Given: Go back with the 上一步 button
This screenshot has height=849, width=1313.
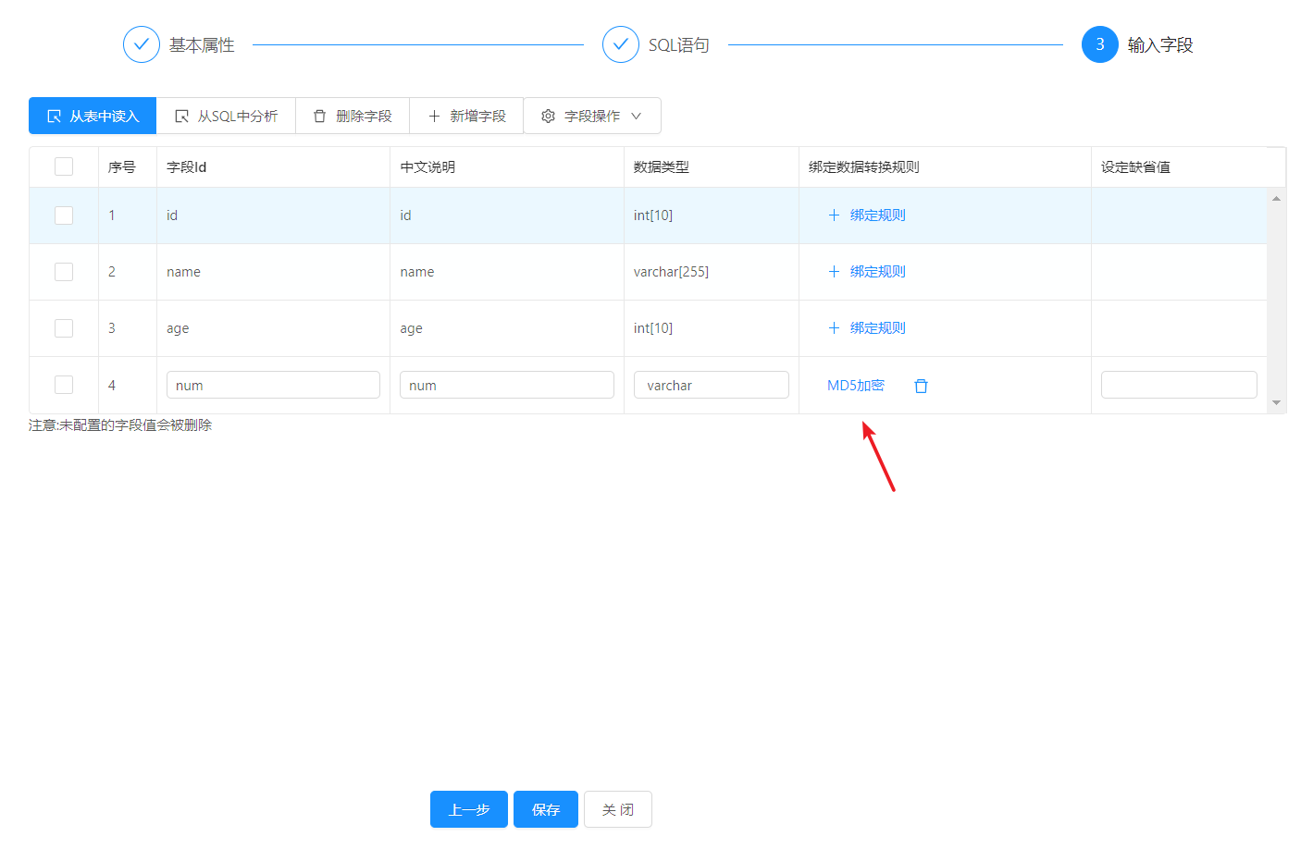Looking at the screenshot, I should [468, 809].
